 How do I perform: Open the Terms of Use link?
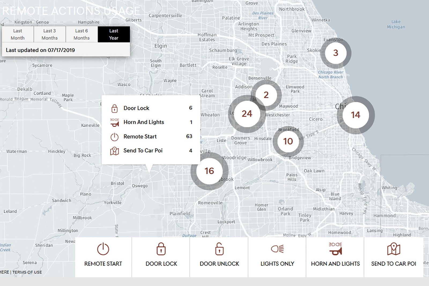click(x=27, y=272)
